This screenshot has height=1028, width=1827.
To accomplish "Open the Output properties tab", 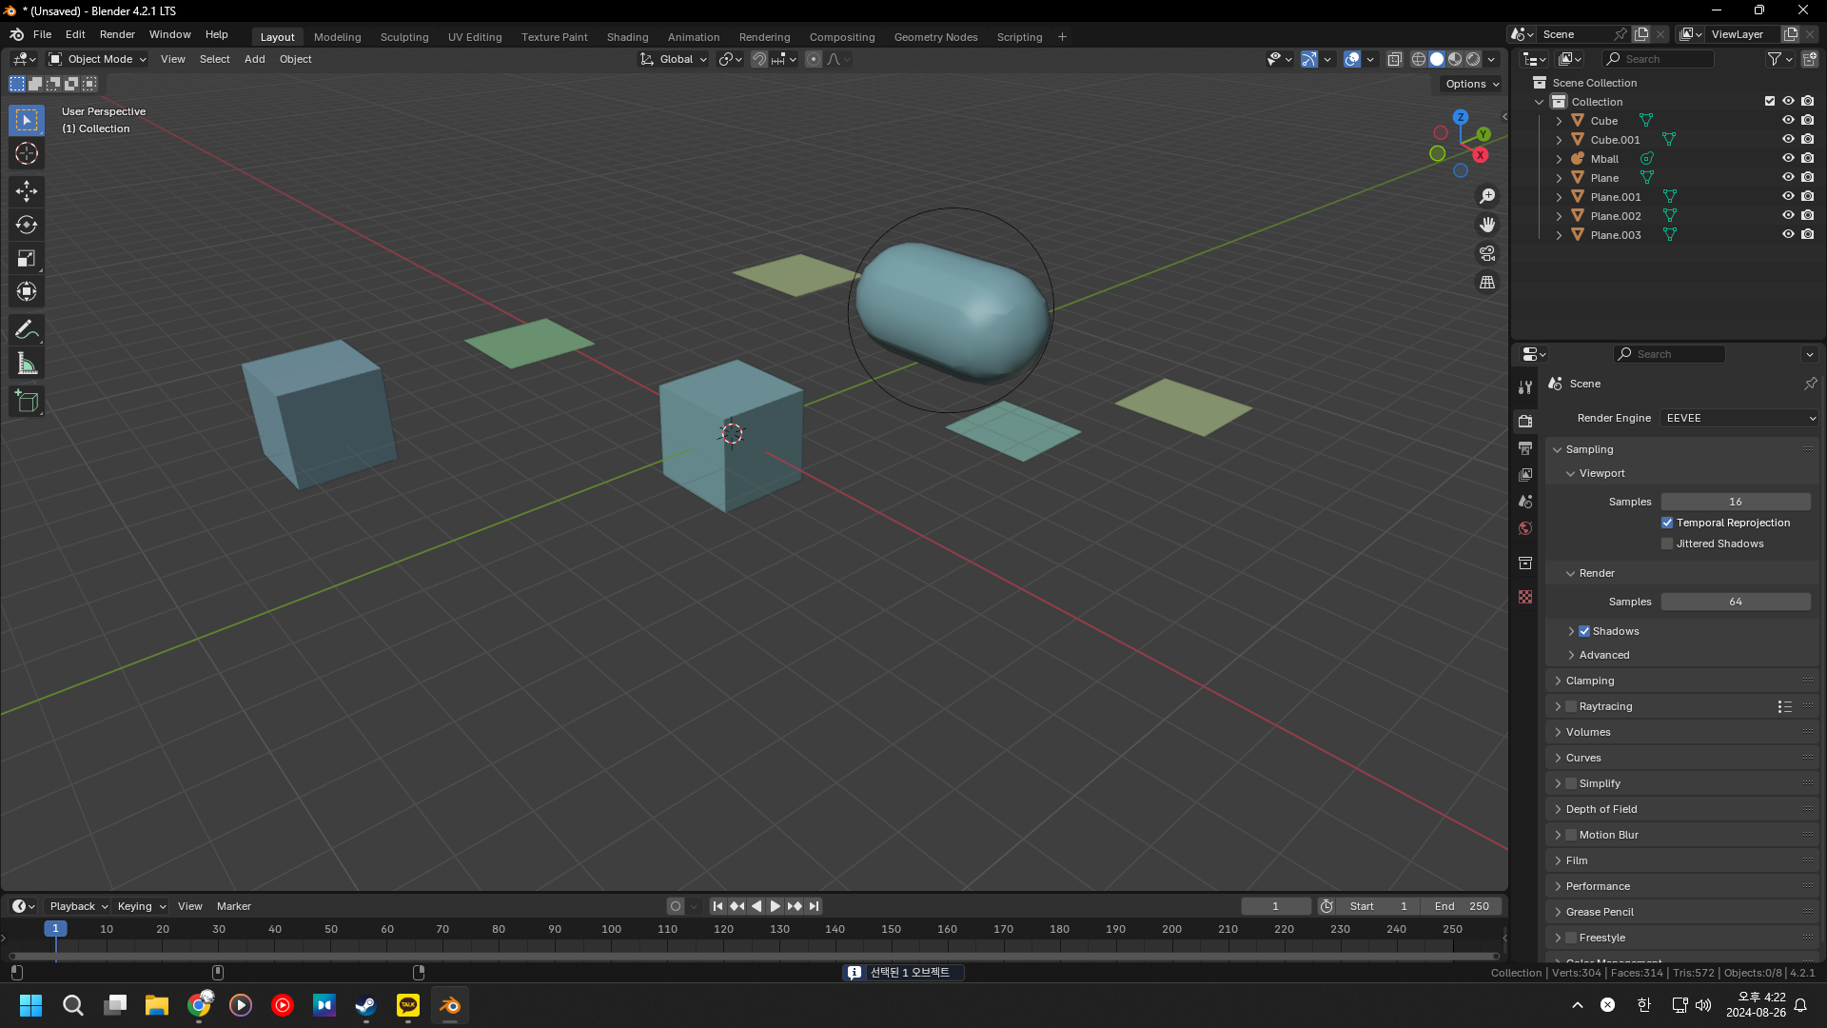I will point(1525,447).
